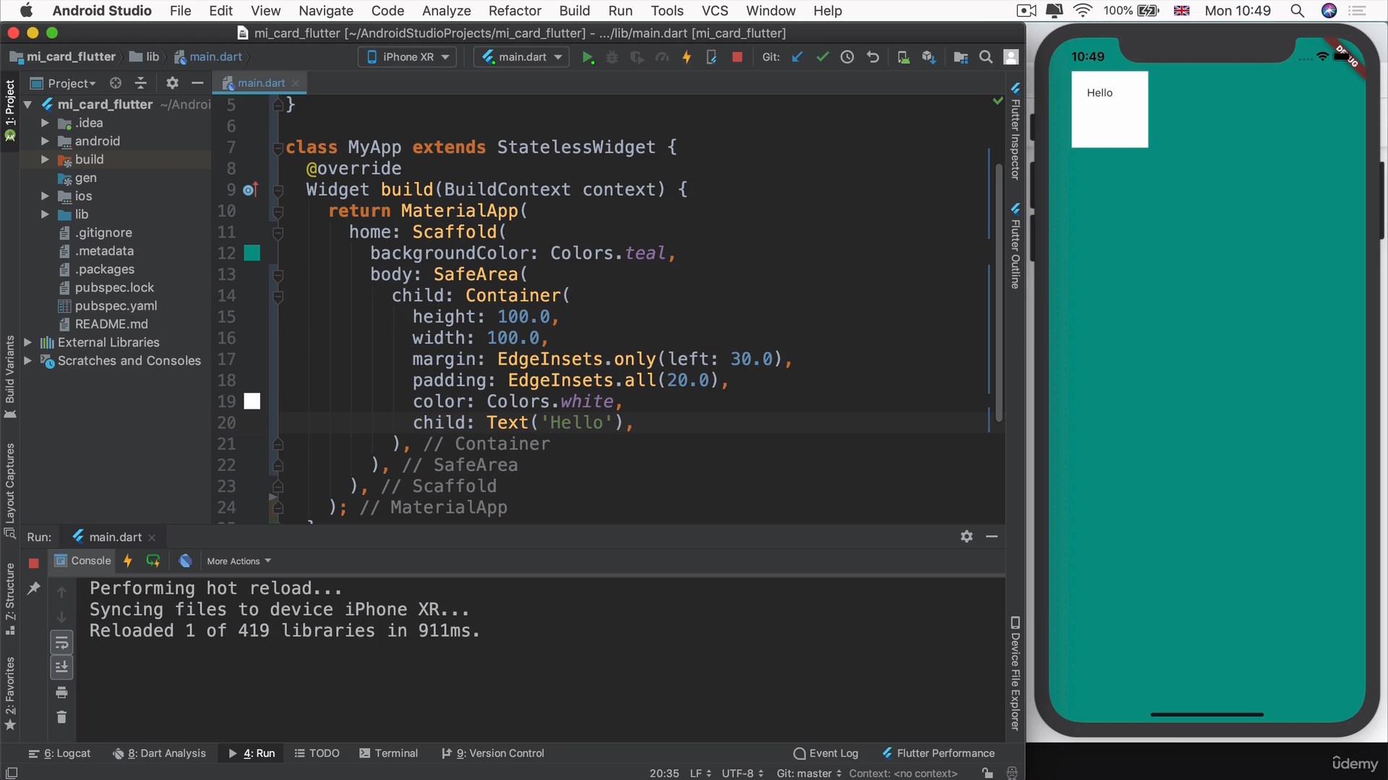The height and width of the screenshot is (780, 1388).
Task: Open the Navigate menu
Action: (326, 11)
